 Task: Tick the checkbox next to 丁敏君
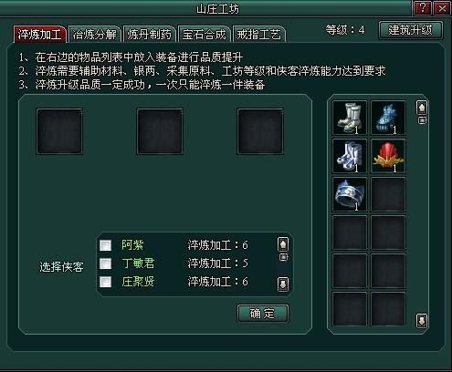106,263
